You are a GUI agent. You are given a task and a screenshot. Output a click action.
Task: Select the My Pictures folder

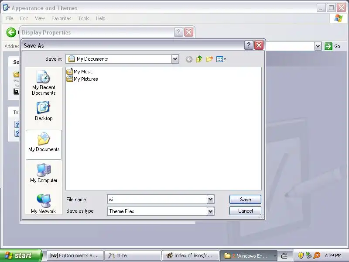click(x=82, y=79)
